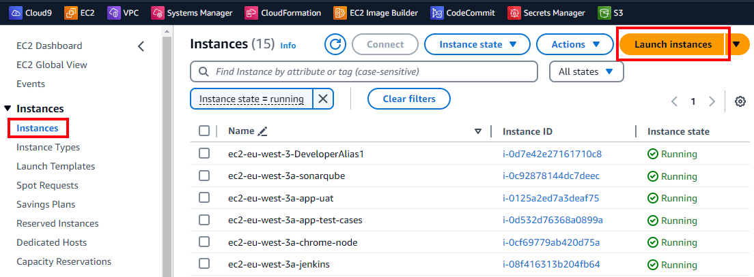
Task: Select Instances in the sidebar
Action: tap(38, 128)
